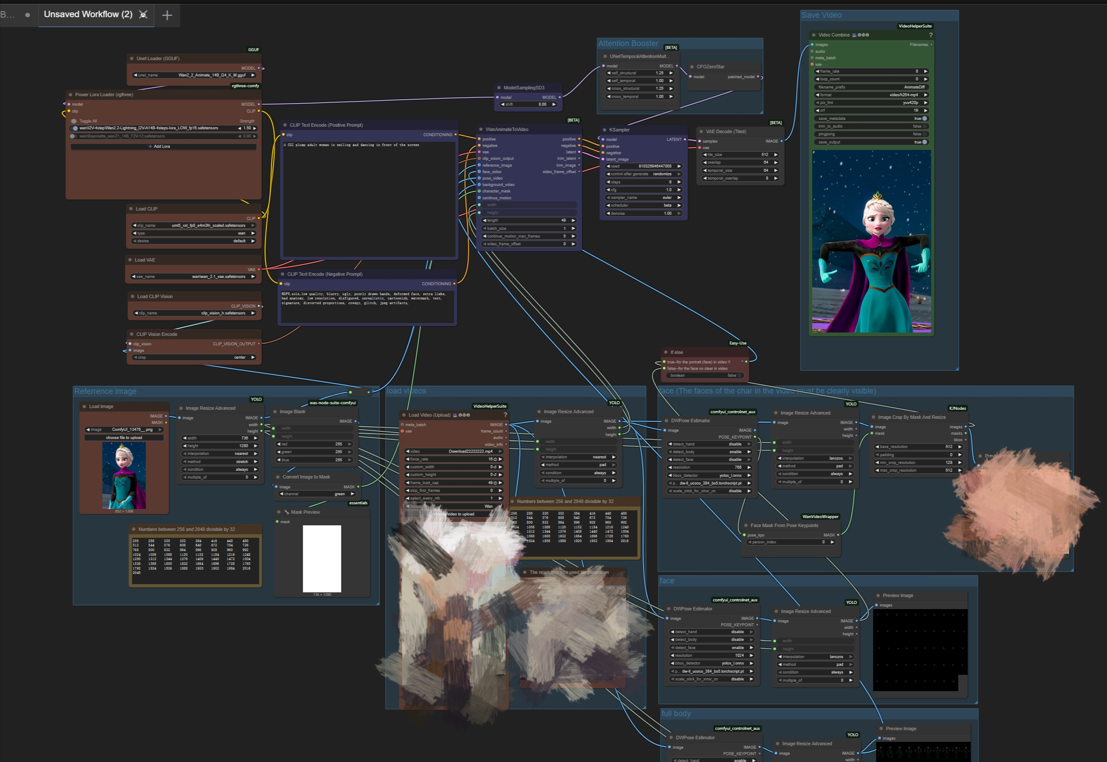Open the Load CLIP type dropdown
1107x762 pixels.
[x=194, y=234]
